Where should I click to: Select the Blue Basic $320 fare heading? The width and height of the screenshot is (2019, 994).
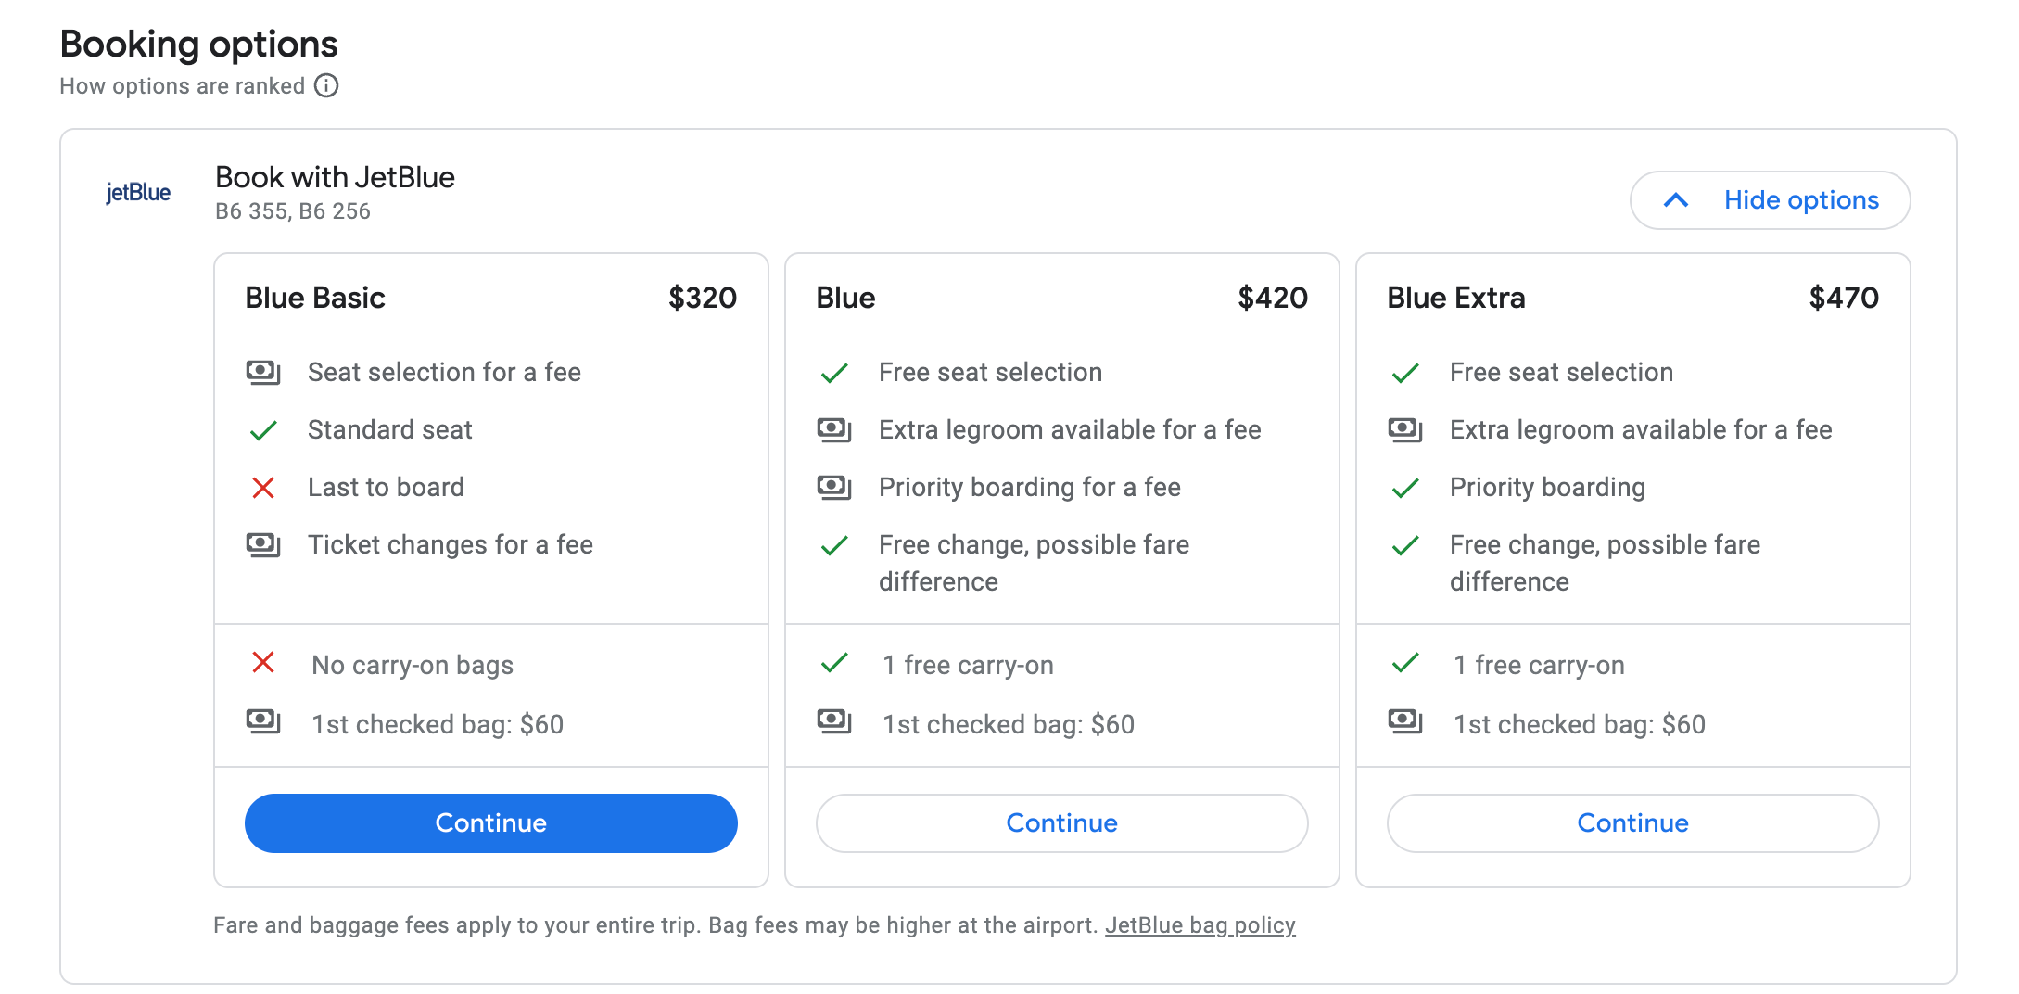pyautogui.click(x=315, y=298)
